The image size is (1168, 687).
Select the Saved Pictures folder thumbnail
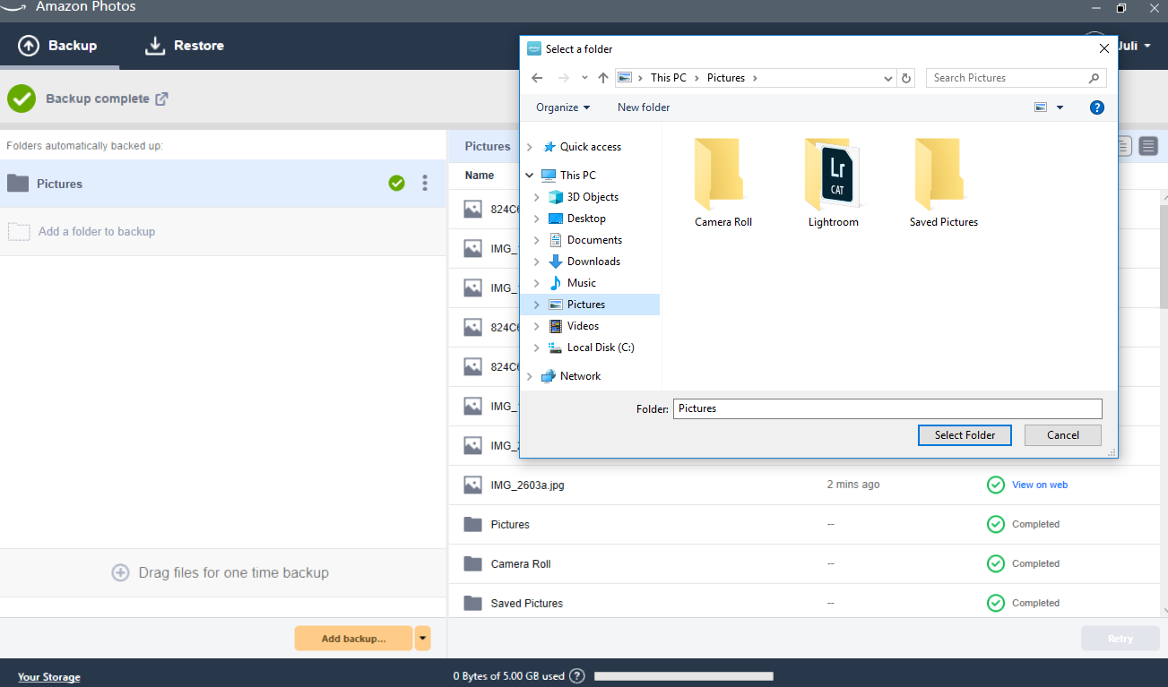[944, 183]
